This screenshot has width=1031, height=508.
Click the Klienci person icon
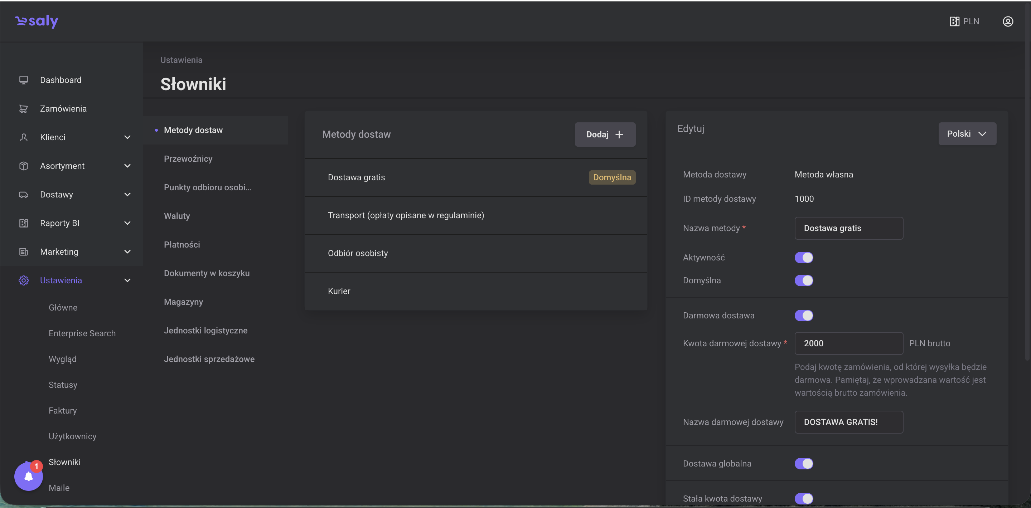(24, 137)
